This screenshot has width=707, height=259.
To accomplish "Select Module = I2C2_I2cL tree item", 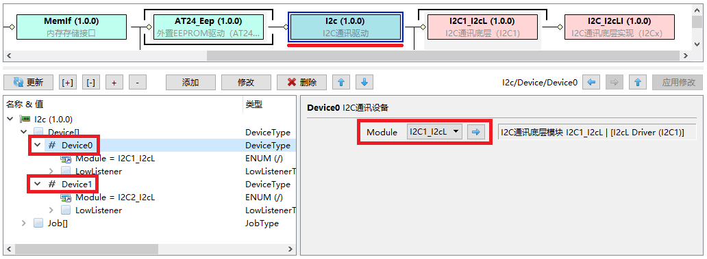I will pyautogui.click(x=115, y=197).
